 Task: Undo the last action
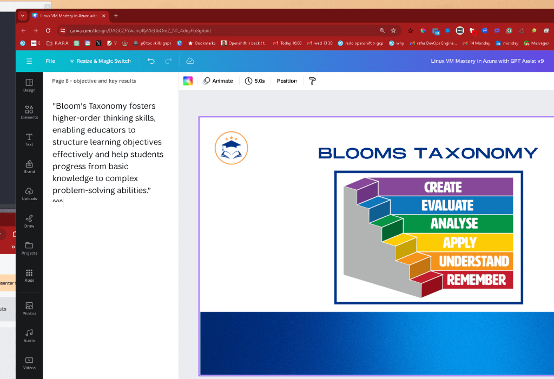click(x=151, y=61)
